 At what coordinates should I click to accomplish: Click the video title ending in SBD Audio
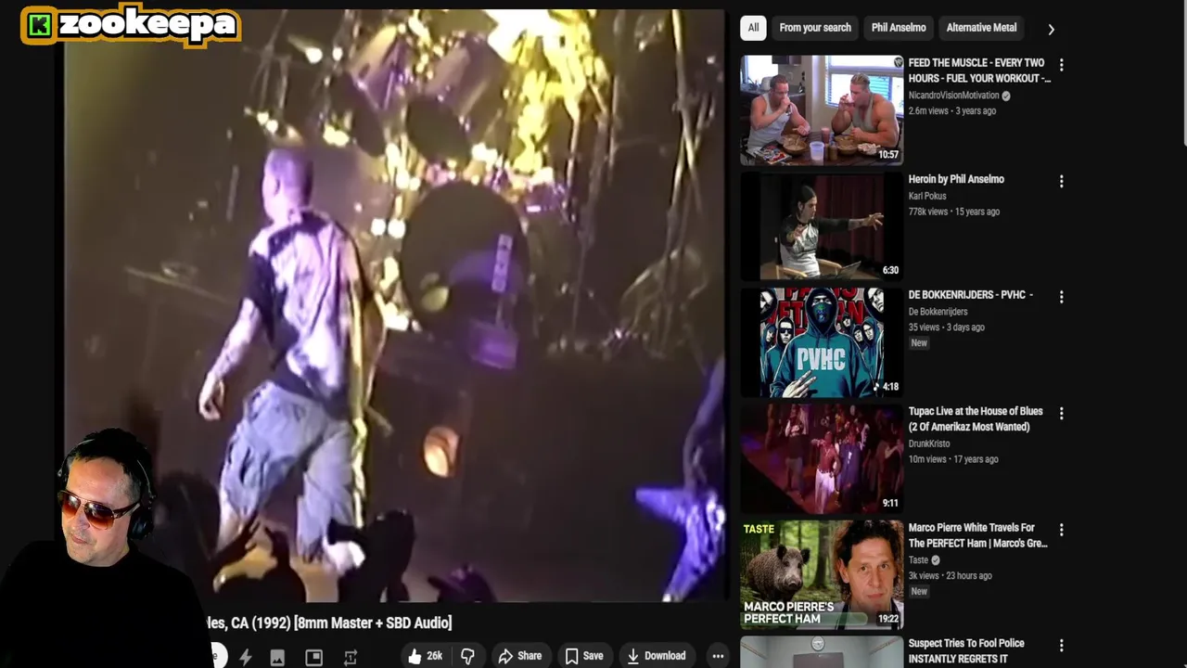pyautogui.click(x=331, y=623)
